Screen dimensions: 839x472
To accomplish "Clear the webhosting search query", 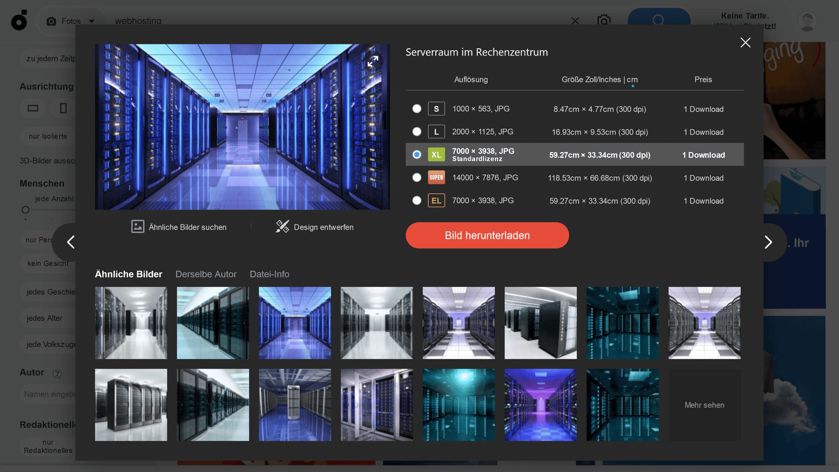I will [575, 21].
